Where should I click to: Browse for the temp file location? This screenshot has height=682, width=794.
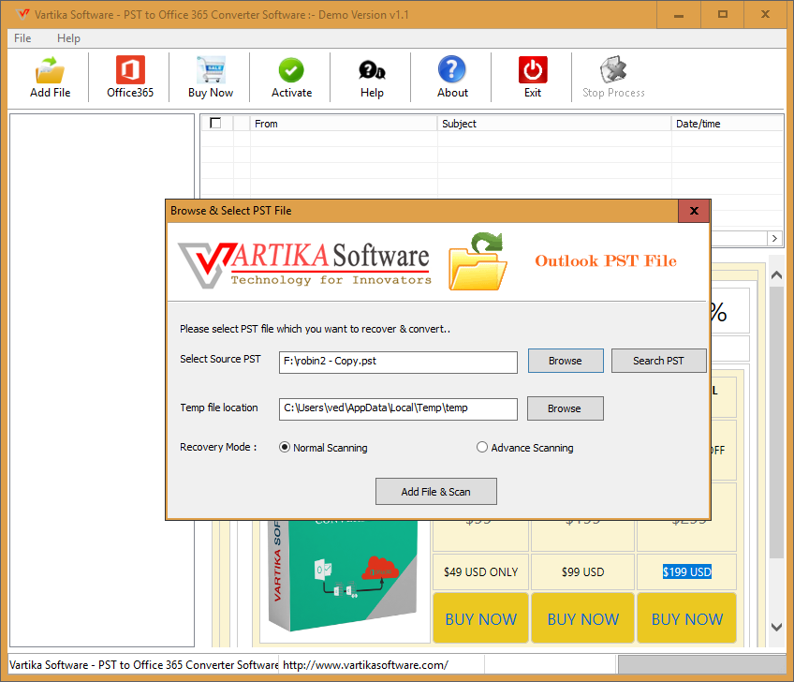[566, 408]
